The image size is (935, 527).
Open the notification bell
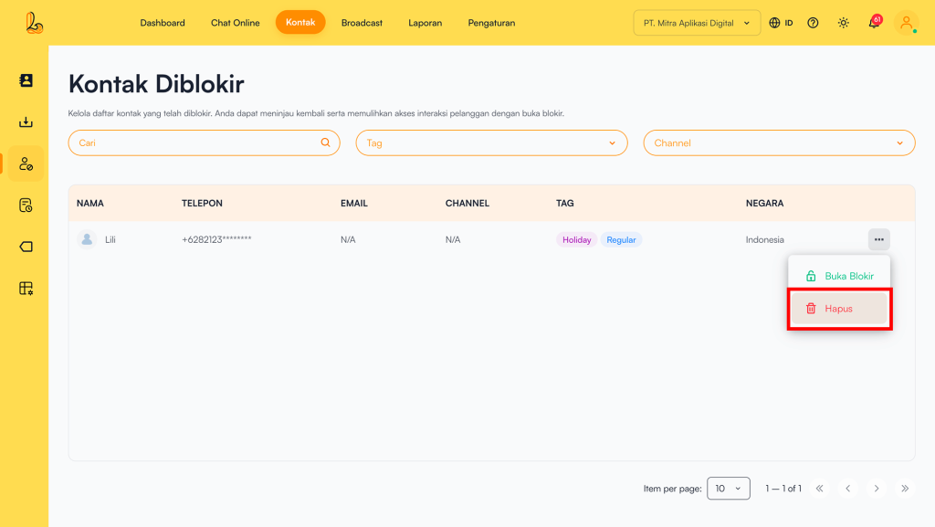coord(874,23)
